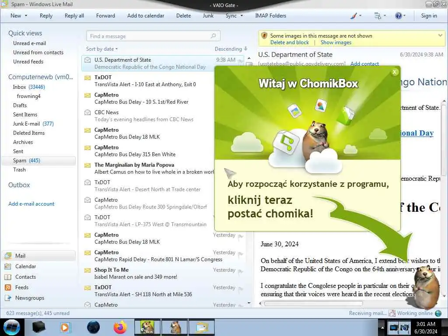The width and height of the screenshot is (448, 336).
Task: Forward the selected message
Action: (x=105, y=16)
